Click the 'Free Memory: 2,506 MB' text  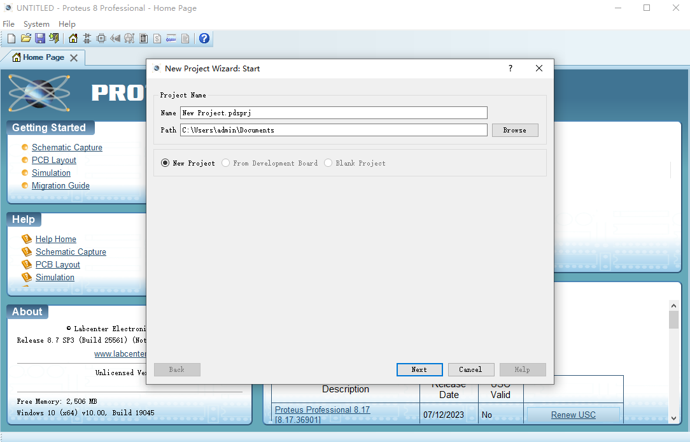[x=57, y=401]
